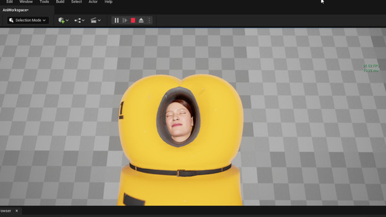Expand the Blueprints dropdown arrow
The width and height of the screenshot is (386, 217).
[x=83, y=20]
